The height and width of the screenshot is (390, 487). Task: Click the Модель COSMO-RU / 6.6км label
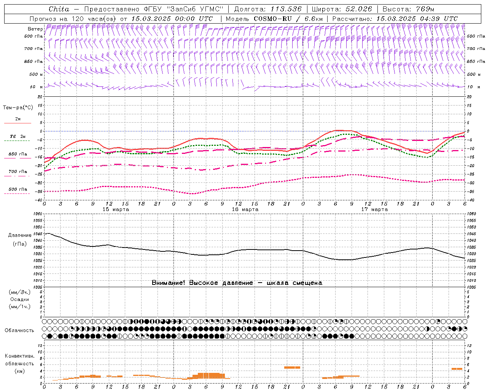point(274,19)
